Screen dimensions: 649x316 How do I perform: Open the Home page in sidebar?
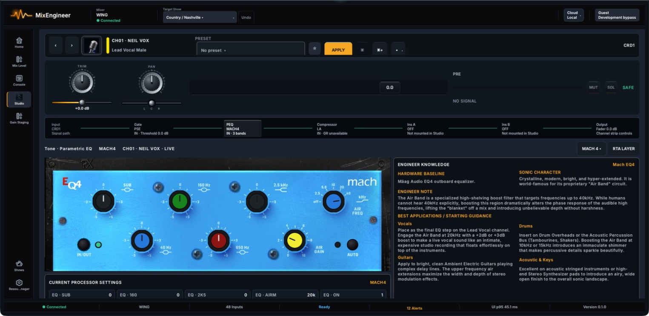tap(19, 43)
